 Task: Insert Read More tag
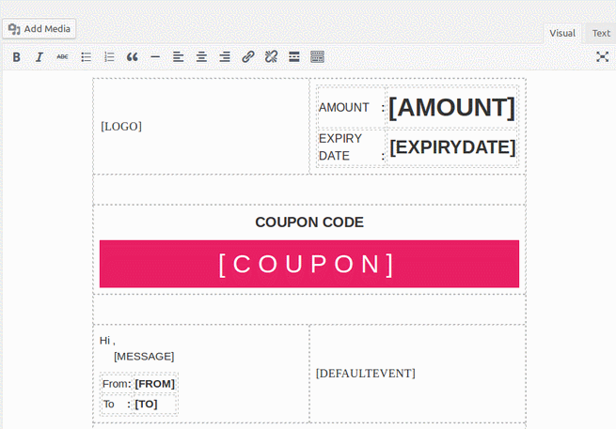pyautogui.click(x=294, y=57)
